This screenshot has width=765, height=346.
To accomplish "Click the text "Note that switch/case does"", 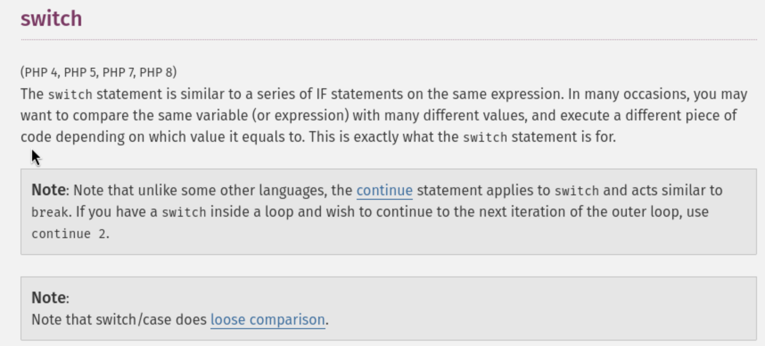I will pos(119,320).
